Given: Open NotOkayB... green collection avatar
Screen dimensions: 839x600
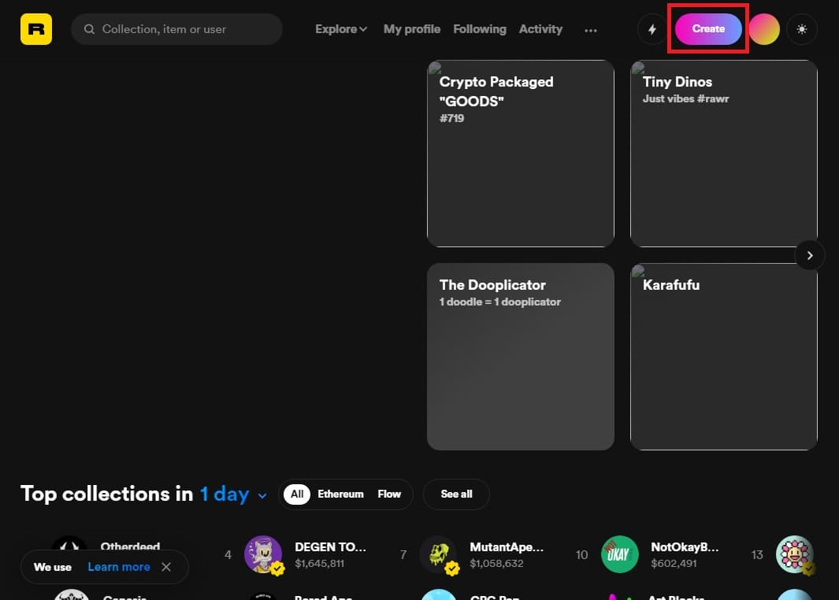Looking at the screenshot, I should pos(620,554).
